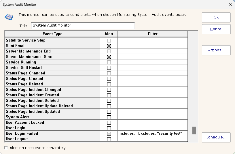Turn off User Login Failed alert
Viewport: 235px width, 154px height.
pyautogui.click(x=109, y=134)
